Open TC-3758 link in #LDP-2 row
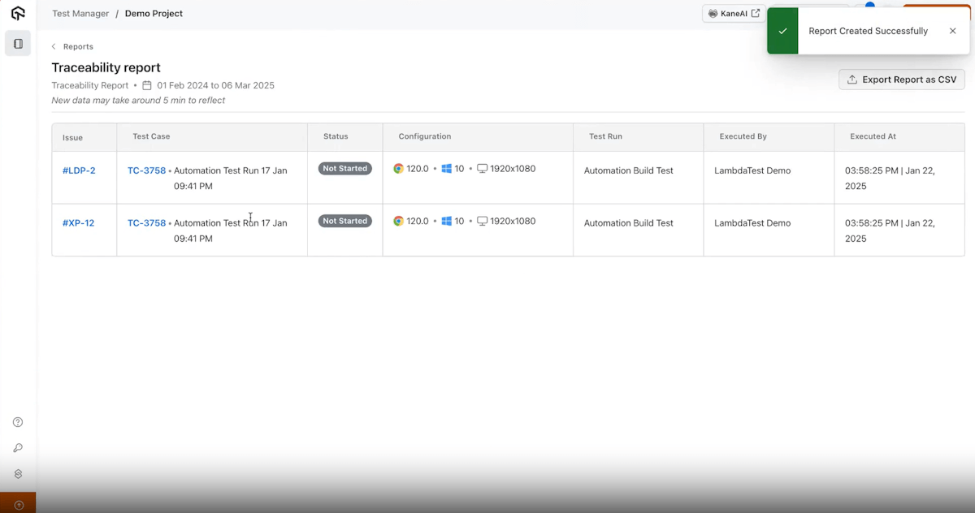Viewport: 975px width, 513px height. pos(146,170)
